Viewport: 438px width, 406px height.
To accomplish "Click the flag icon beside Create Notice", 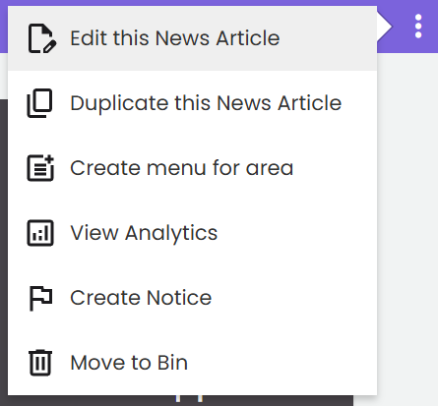I will pyautogui.click(x=40, y=298).
